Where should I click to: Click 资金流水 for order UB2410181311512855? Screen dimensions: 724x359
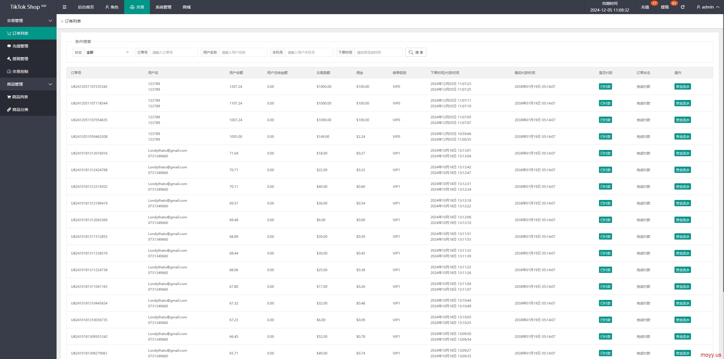point(682,237)
